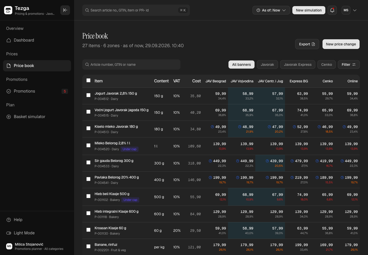
Task: Click the search magnifier icon in top bar
Action: 87,10
